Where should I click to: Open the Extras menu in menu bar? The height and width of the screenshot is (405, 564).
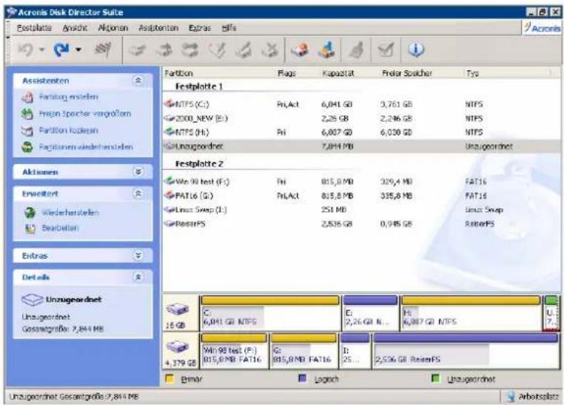point(200,27)
